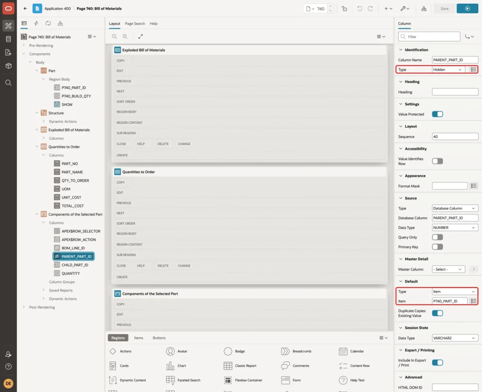This screenshot has height=392, width=482.
Task: Click the Sequence input field
Action: click(x=455, y=137)
